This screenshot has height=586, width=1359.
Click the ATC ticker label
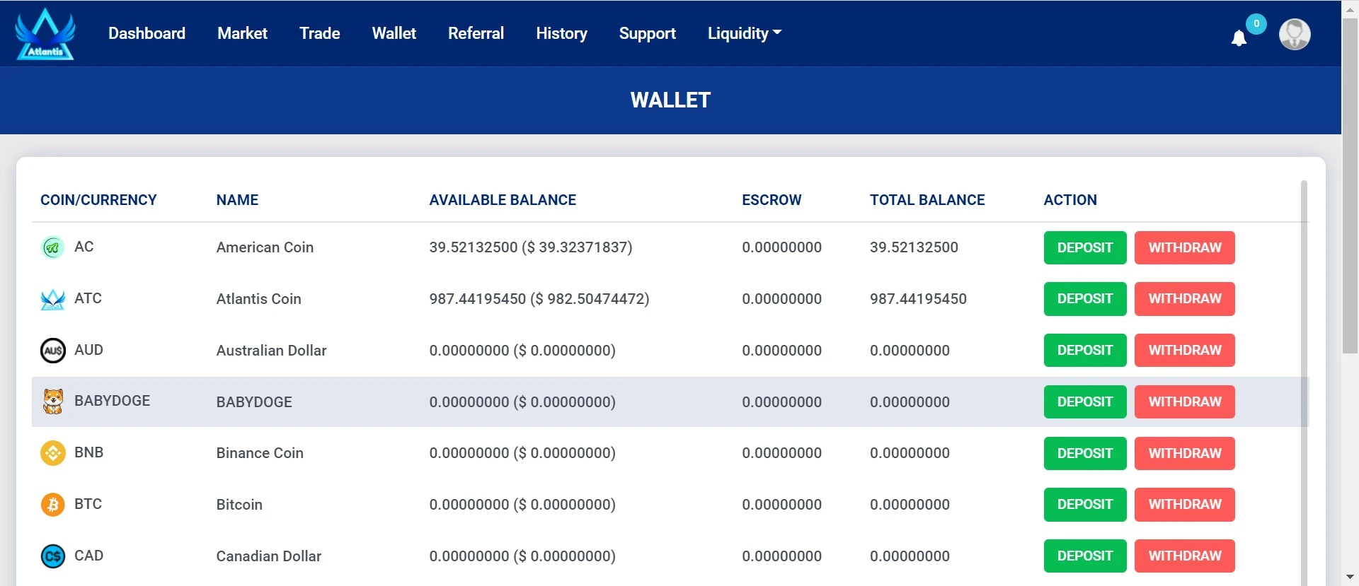[88, 298]
